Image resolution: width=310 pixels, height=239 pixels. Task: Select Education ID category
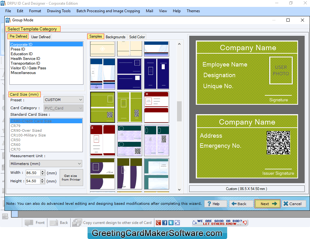[46, 54]
